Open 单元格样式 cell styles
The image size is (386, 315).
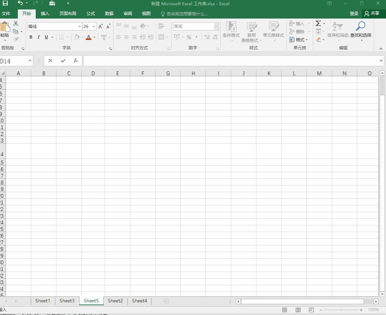click(274, 31)
